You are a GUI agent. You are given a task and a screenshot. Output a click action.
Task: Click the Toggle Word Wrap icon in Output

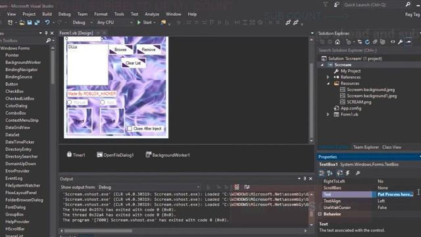coord(247,187)
